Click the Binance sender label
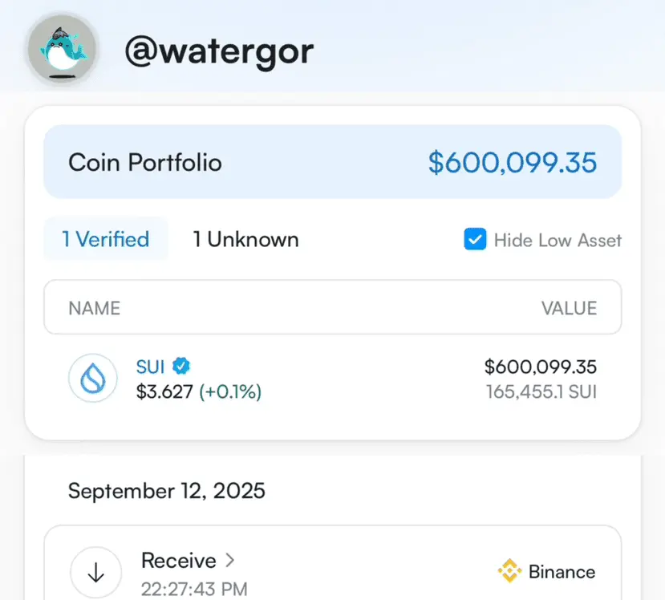 point(562,572)
